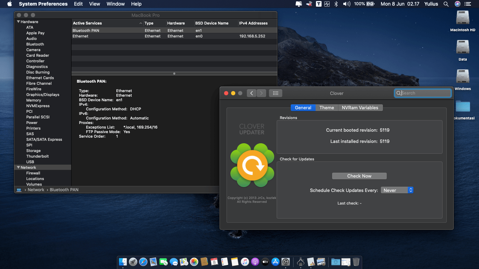Select the General tab in Clover
This screenshot has width=479, height=269.
point(303,108)
